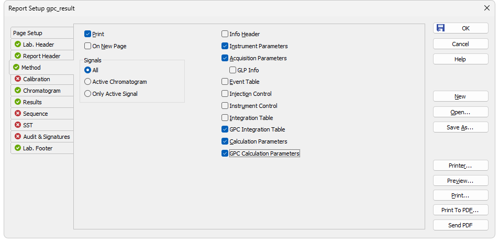Click the Save As button
Screen dimensions: 499x242
tap(460, 127)
